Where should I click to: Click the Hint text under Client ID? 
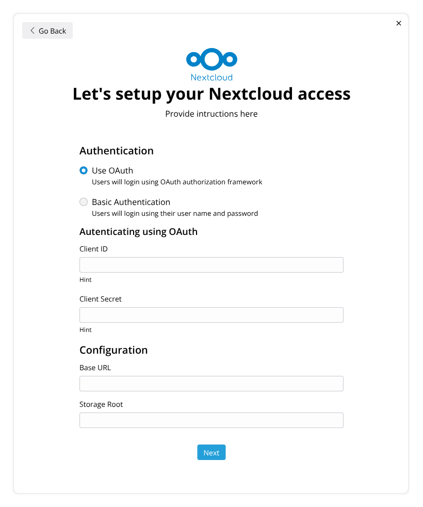pos(85,280)
